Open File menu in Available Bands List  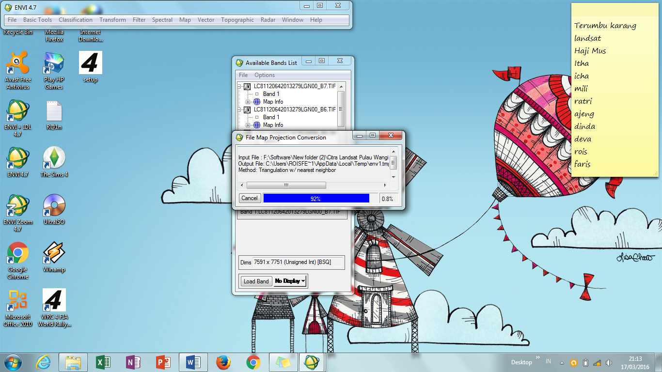243,75
